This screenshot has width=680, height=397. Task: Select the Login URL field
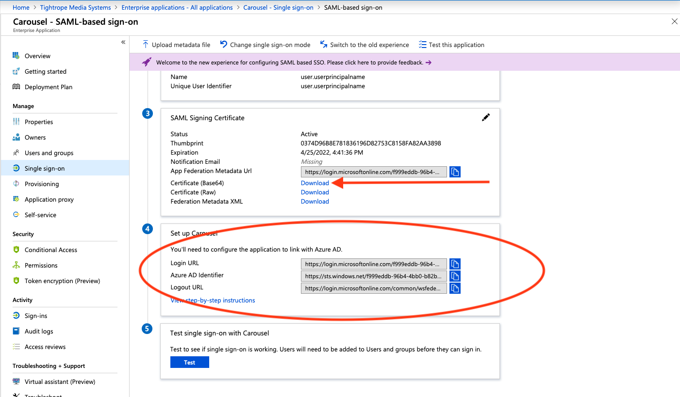(374, 264)
